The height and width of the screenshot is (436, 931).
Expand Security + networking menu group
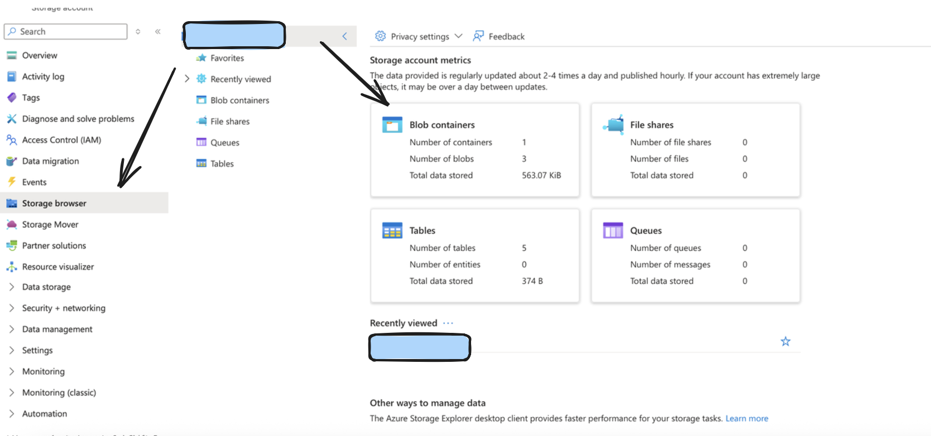click(x=12, y=308)
